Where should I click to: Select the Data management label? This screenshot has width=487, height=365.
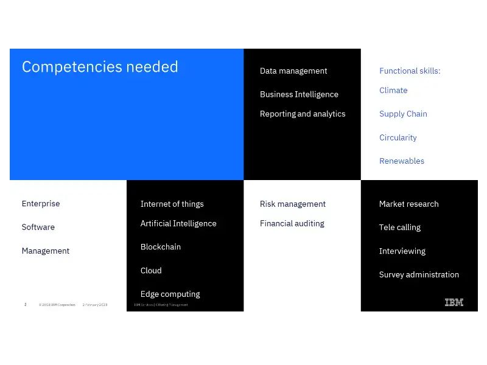click(293, 71)
